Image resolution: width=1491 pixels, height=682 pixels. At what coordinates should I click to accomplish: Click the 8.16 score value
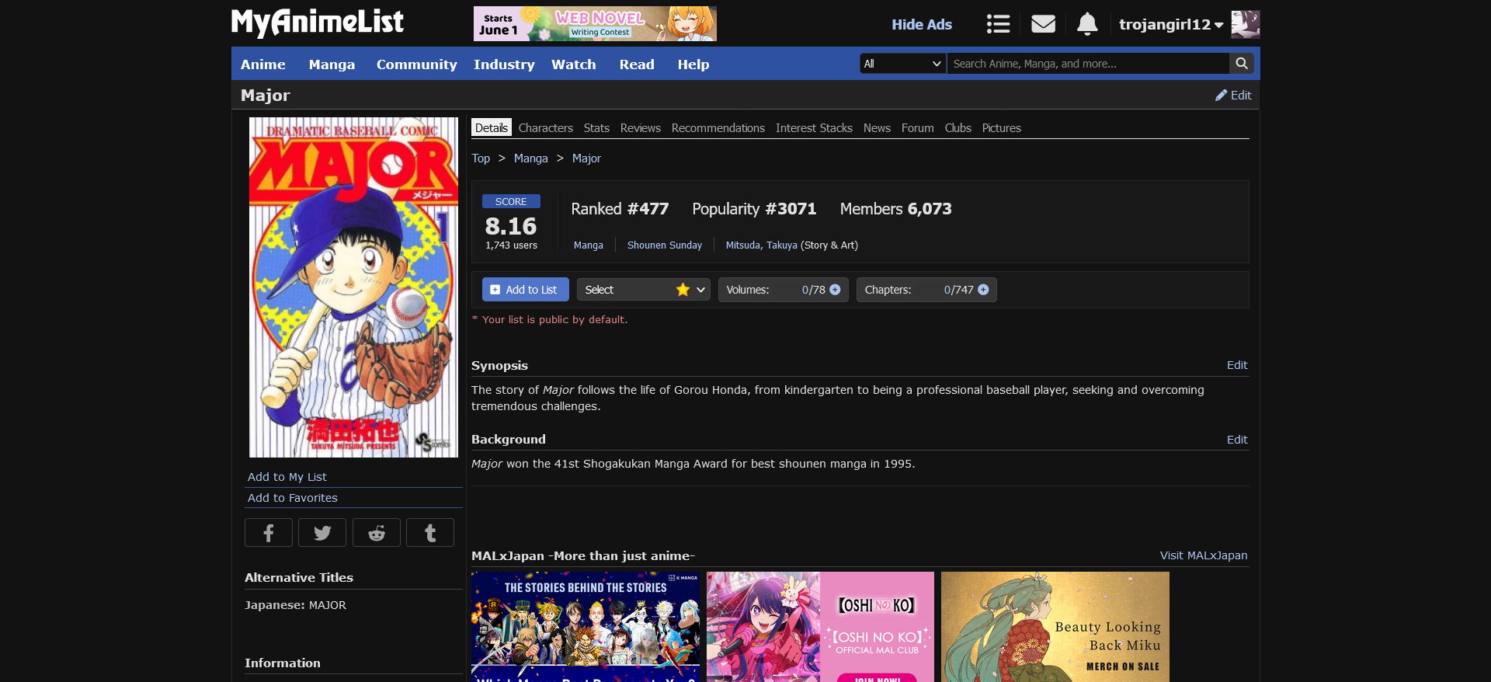511,226
